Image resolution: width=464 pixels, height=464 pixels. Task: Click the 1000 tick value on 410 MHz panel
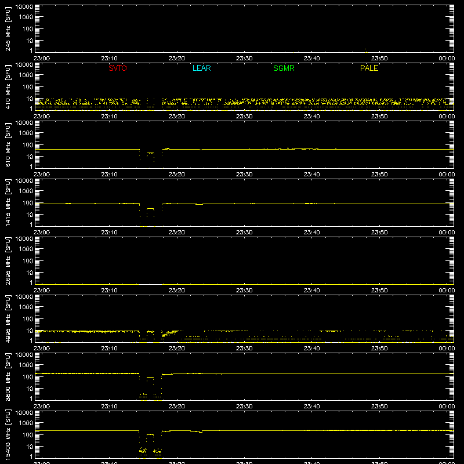click(x=26, y=75)
